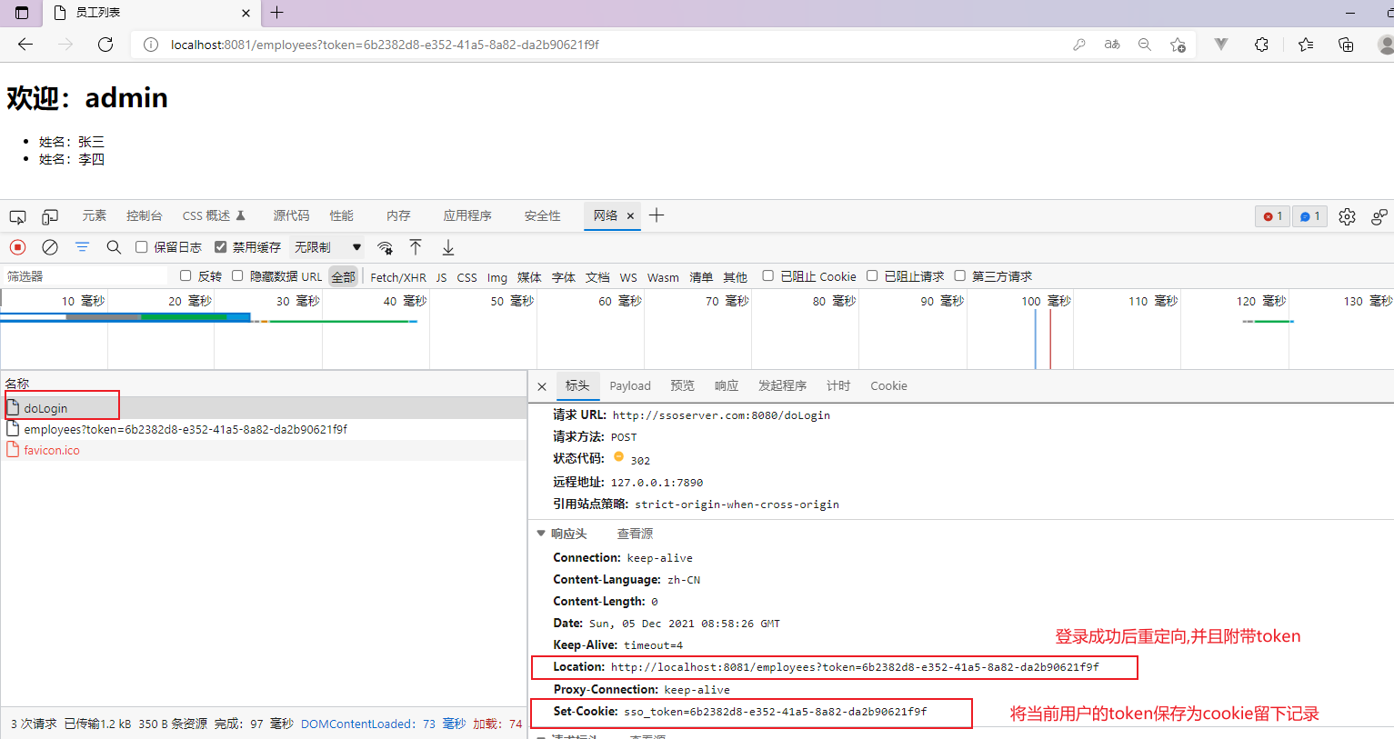Open a new browser tab with plus
Viewport: 1394px width, 739px height.
[277, 13]
